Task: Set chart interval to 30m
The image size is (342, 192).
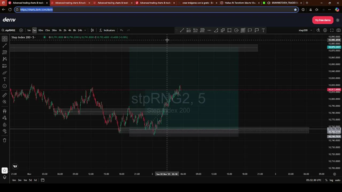Action: 54,30
